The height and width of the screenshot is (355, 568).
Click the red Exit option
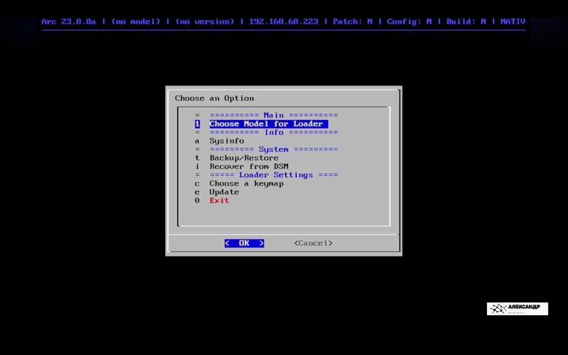click(x=219, y=200)
